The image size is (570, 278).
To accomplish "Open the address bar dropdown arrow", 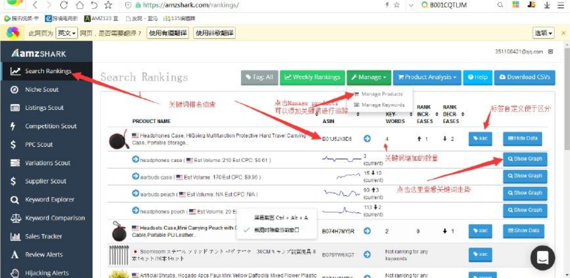I will 411,5.
